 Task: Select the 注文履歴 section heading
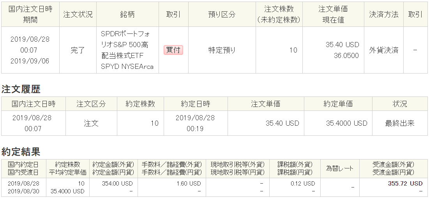(x=21, y=89)
